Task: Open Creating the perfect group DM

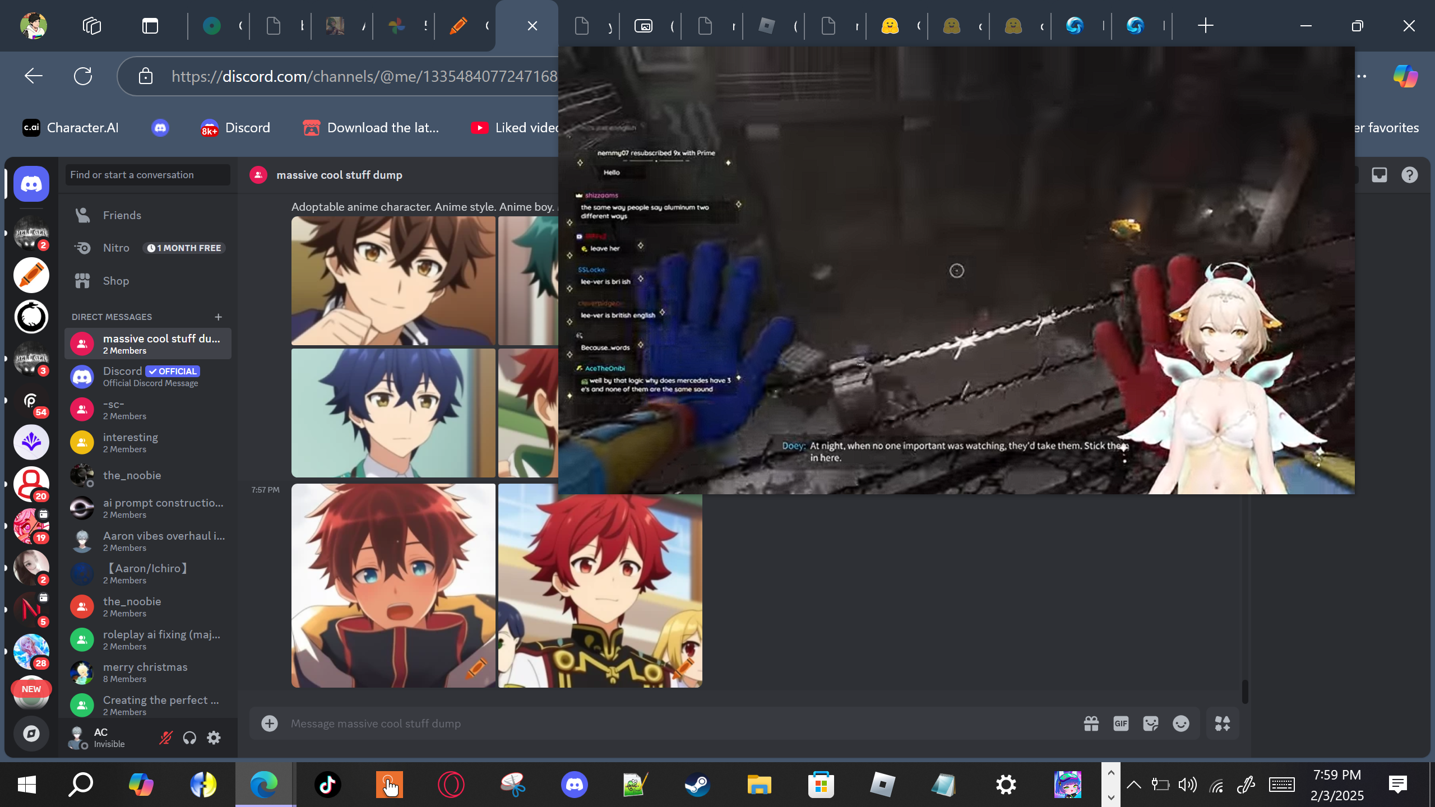Action: tap(148, 706)
